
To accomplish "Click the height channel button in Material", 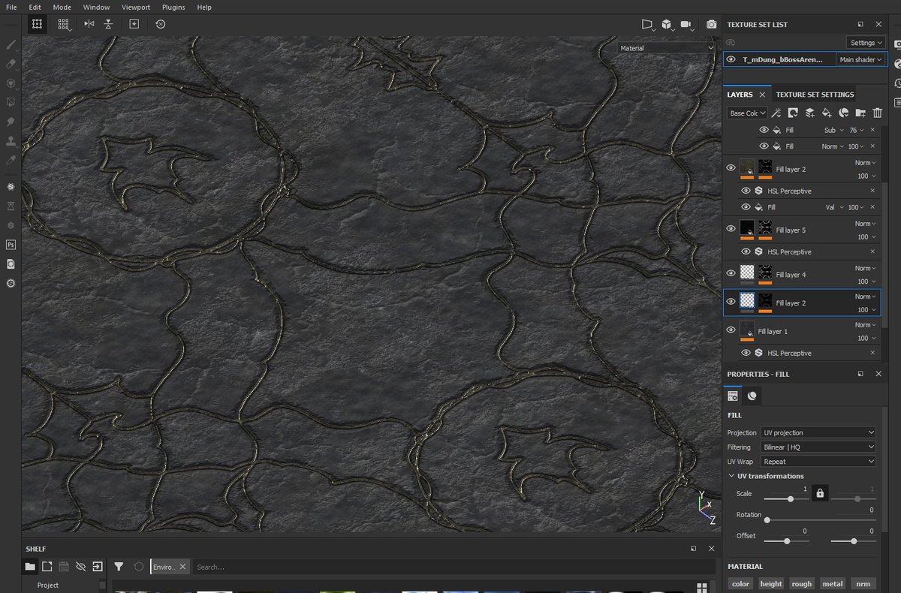I will (771, 583).
